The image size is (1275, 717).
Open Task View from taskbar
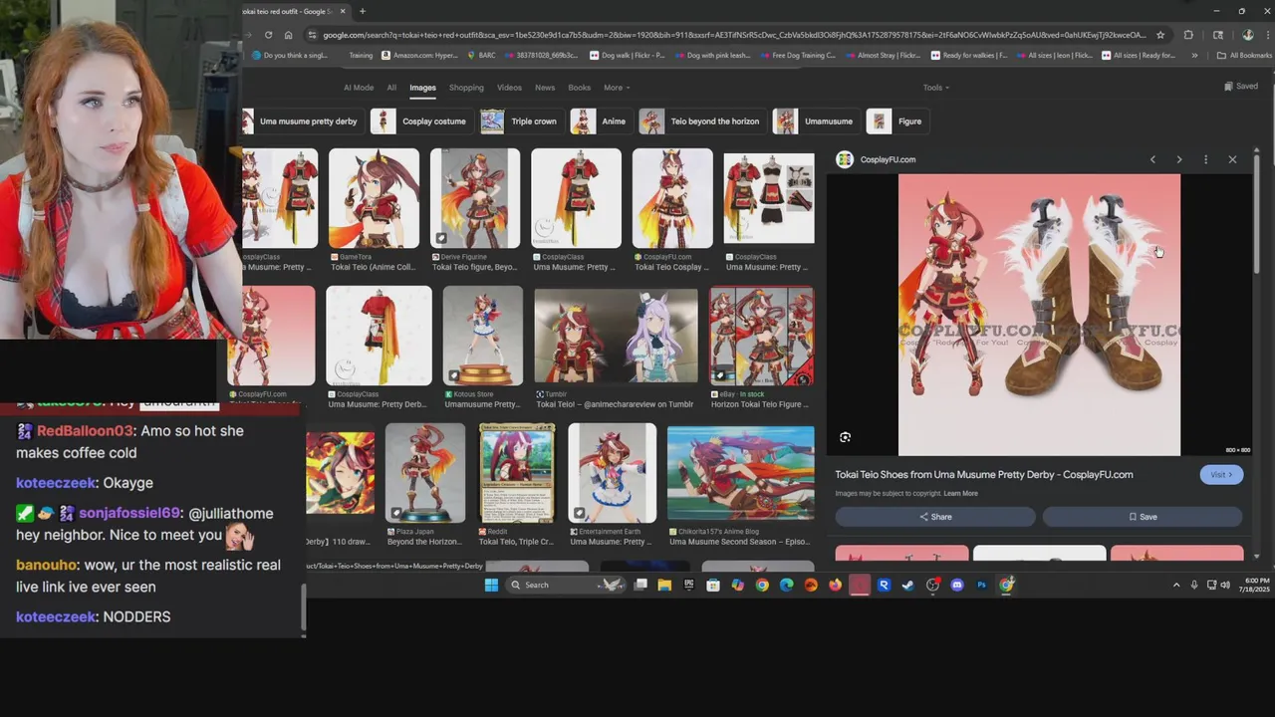tap(640, 585)
